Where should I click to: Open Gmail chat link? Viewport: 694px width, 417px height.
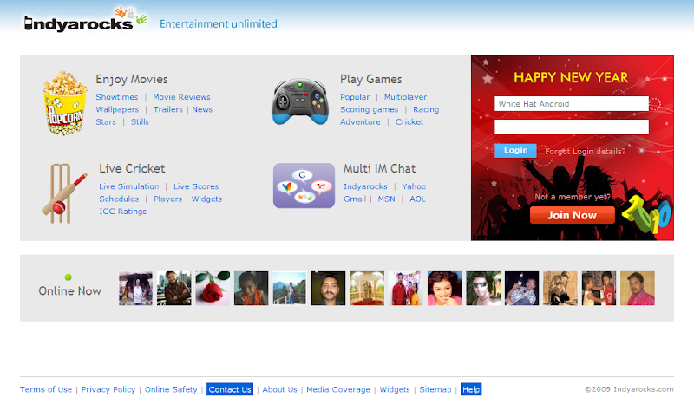pyautogui.click(x=355, y=199)
